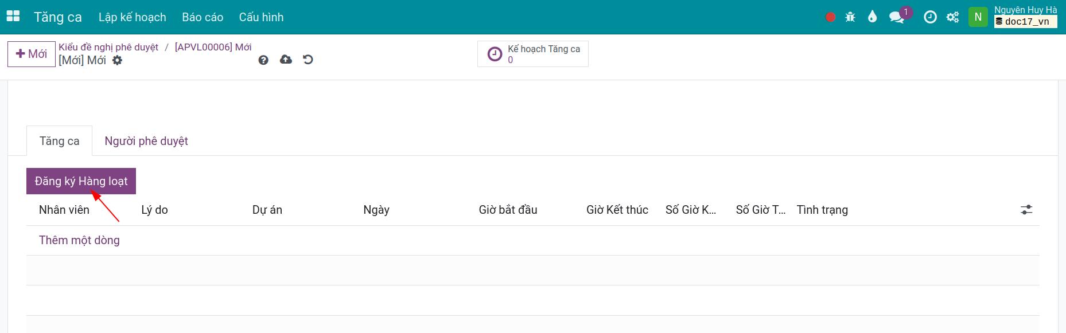Click the Số Giờ T... column header
Viewport: 1066px width, 333px height.
coord(761,210)
